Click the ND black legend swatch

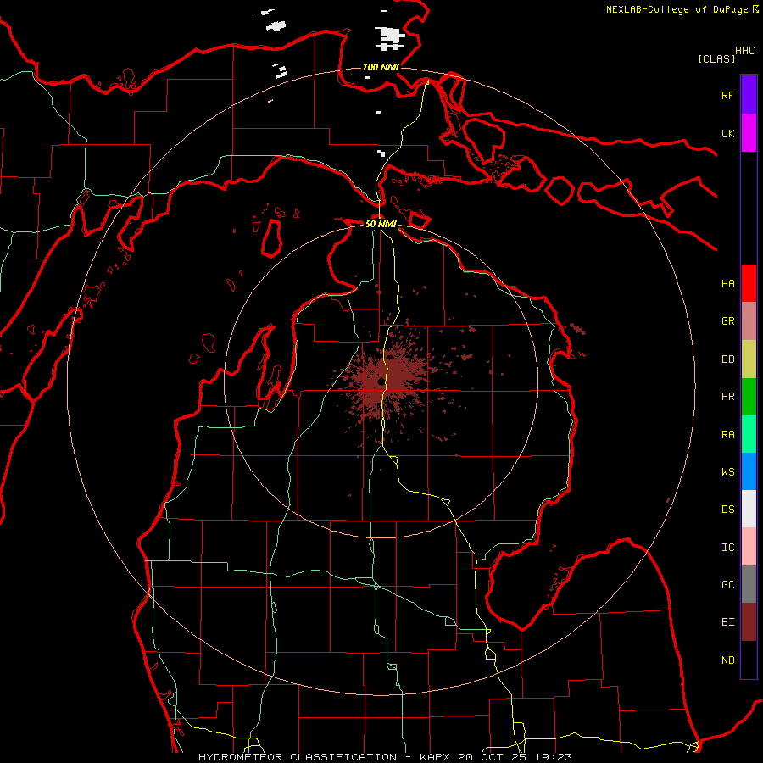click(x=749, y=660)
